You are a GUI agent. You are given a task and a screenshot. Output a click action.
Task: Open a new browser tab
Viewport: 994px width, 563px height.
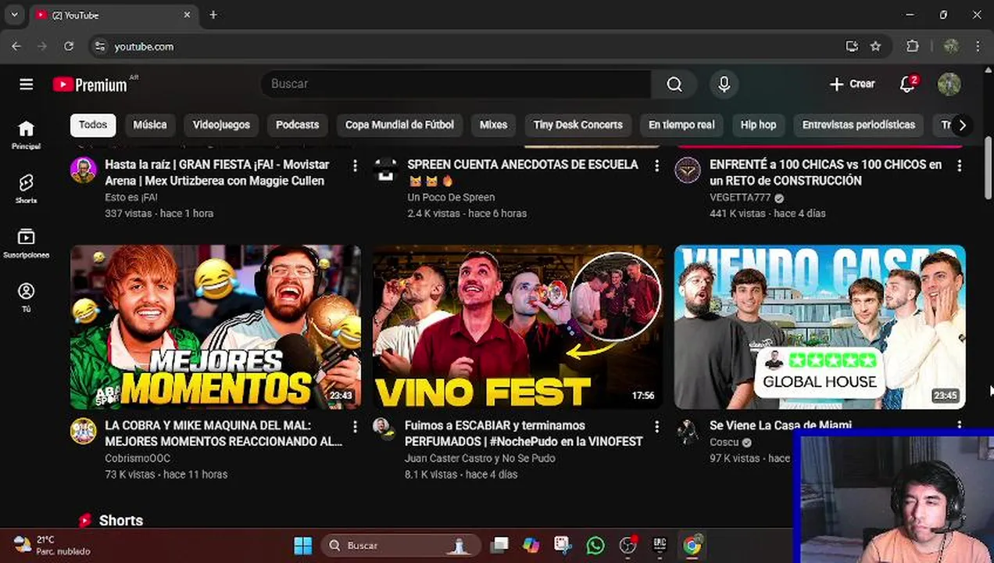click(x=213, y=15)
